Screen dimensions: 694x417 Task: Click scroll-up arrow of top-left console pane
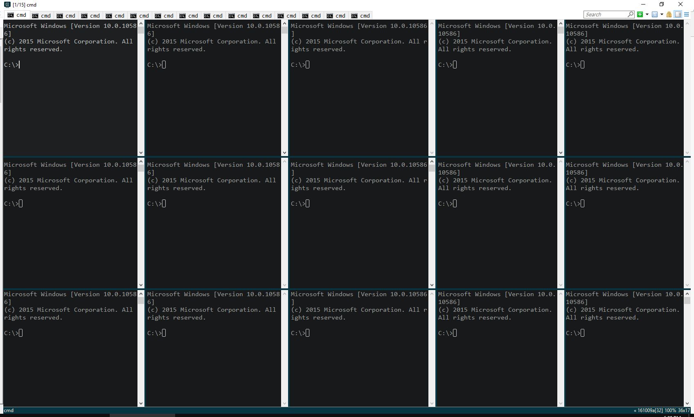[141, 23]
